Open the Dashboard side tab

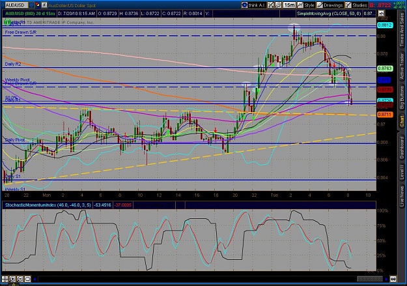tap(402, 148)
